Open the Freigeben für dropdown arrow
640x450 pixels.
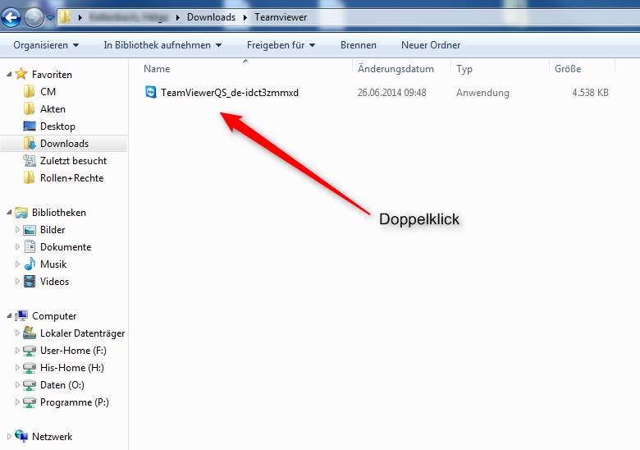tap(313, 45)
